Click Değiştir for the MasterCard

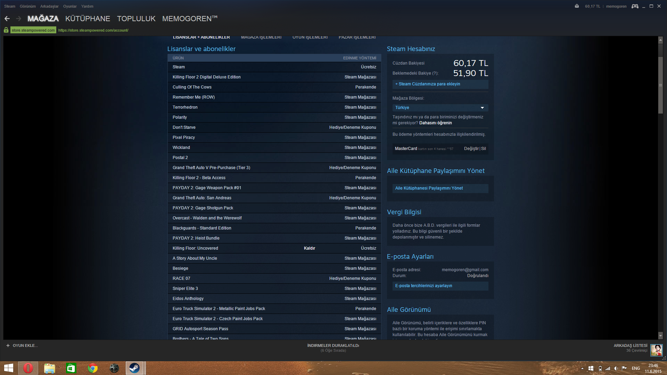coord(471,149)
